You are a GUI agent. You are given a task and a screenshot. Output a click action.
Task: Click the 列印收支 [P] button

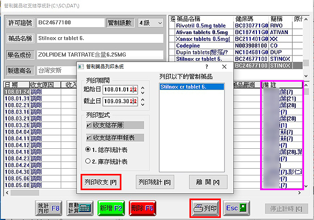(x=100, y=182)
